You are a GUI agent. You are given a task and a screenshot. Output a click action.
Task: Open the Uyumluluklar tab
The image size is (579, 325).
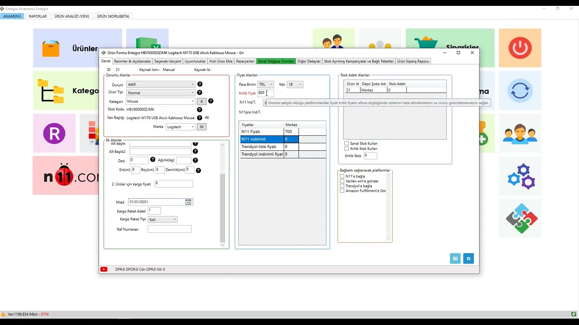195,61
